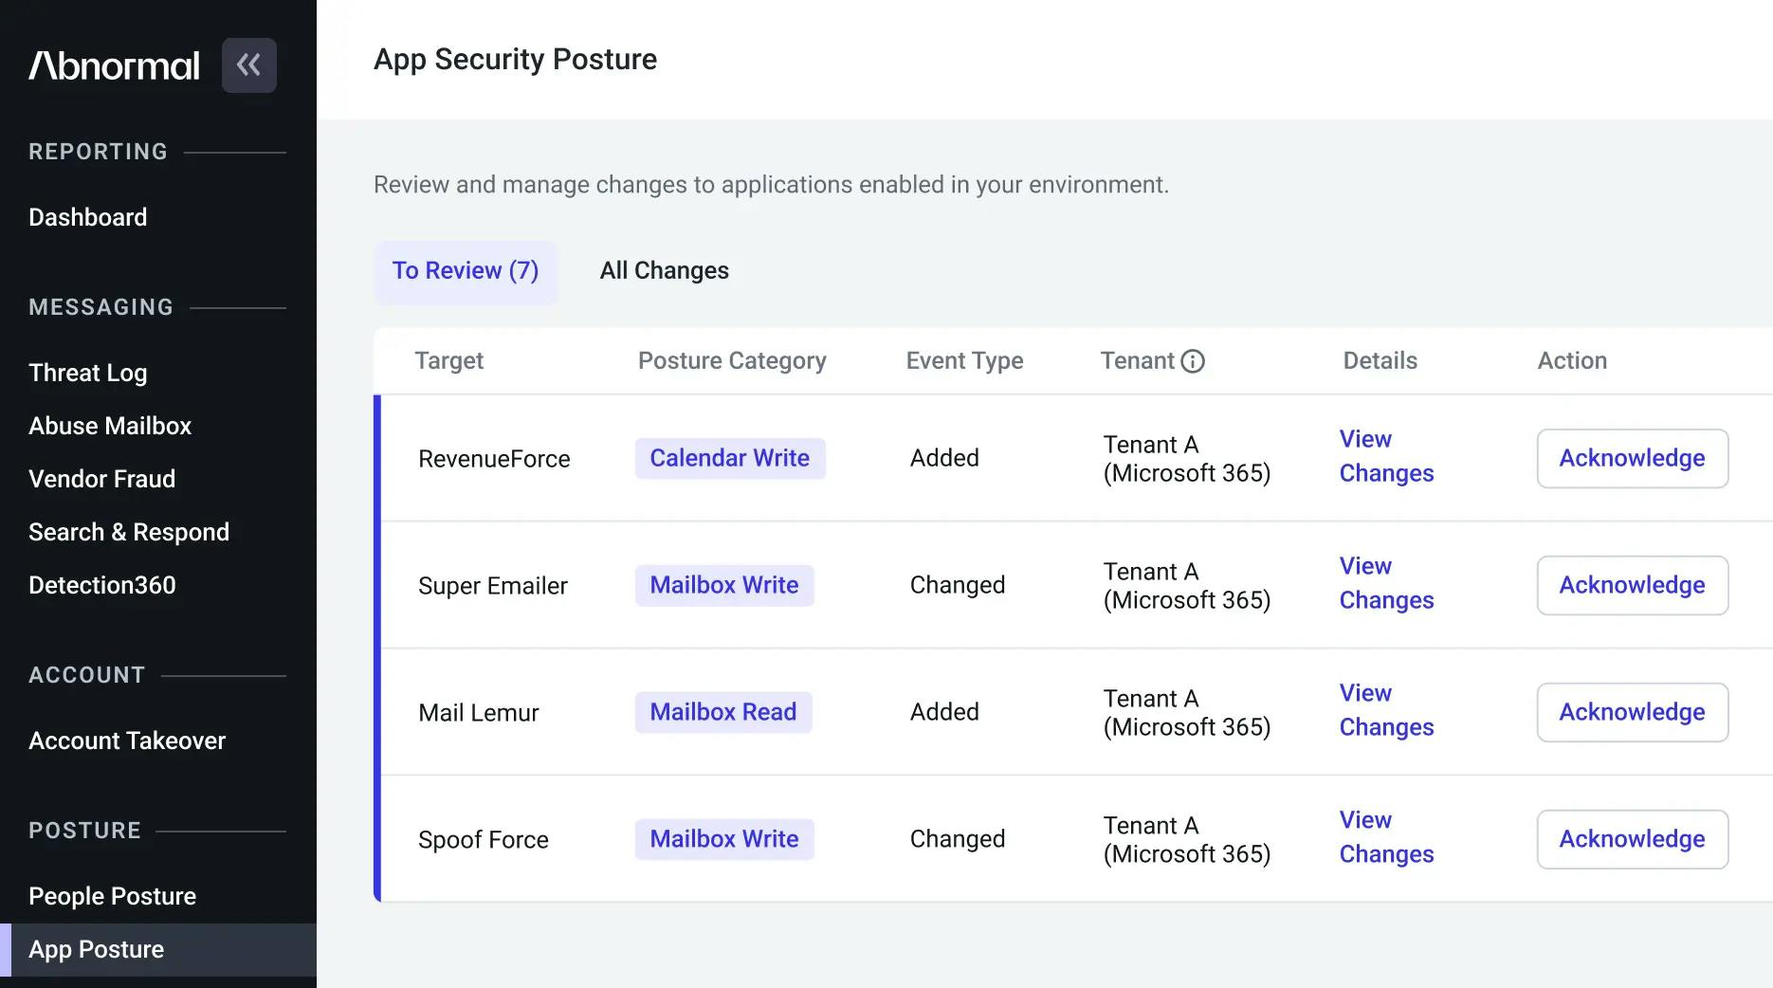The width and height of the screenshot is (1773, 988).
Task: Acknowledge the Super Emailer change
Action: [1631, 586]
